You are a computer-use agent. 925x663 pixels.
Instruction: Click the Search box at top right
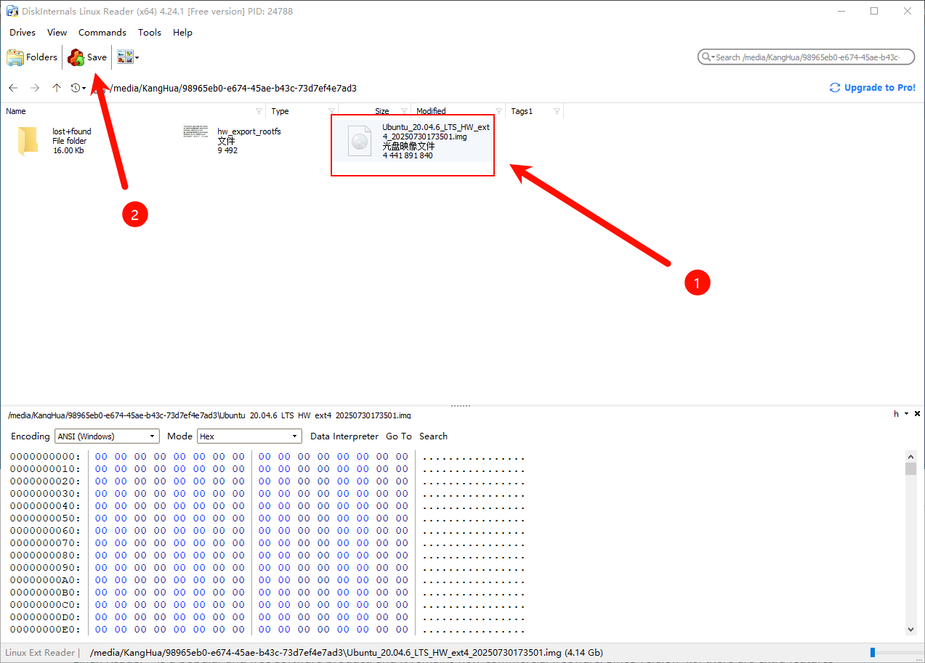(x=806, y=57)
